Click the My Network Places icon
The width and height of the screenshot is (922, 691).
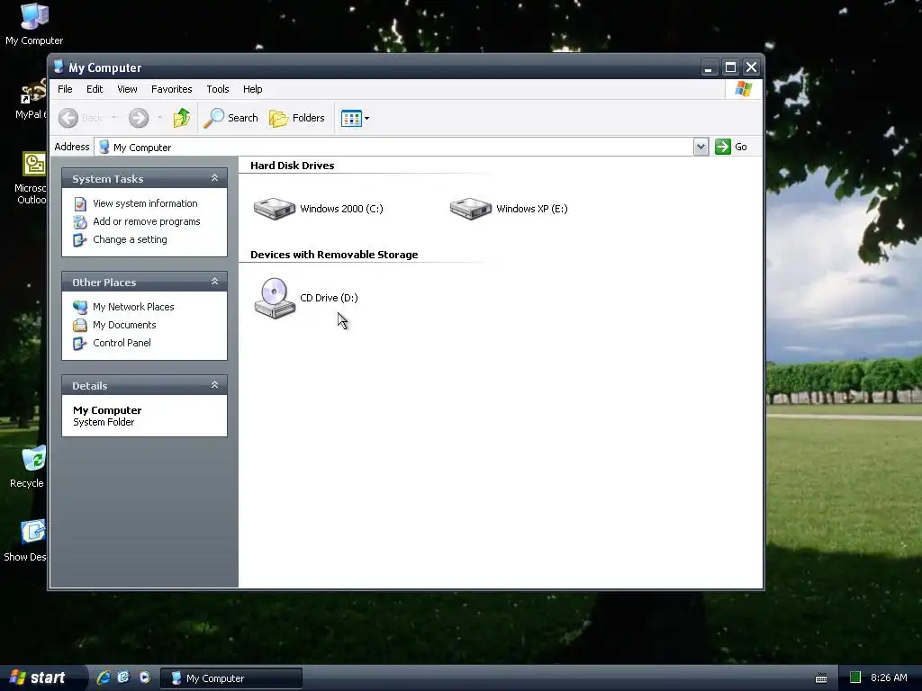coord(80,307)
